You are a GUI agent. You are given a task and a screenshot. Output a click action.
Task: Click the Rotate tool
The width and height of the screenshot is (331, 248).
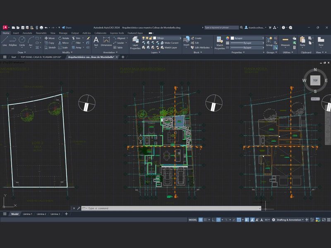[64, 38]
